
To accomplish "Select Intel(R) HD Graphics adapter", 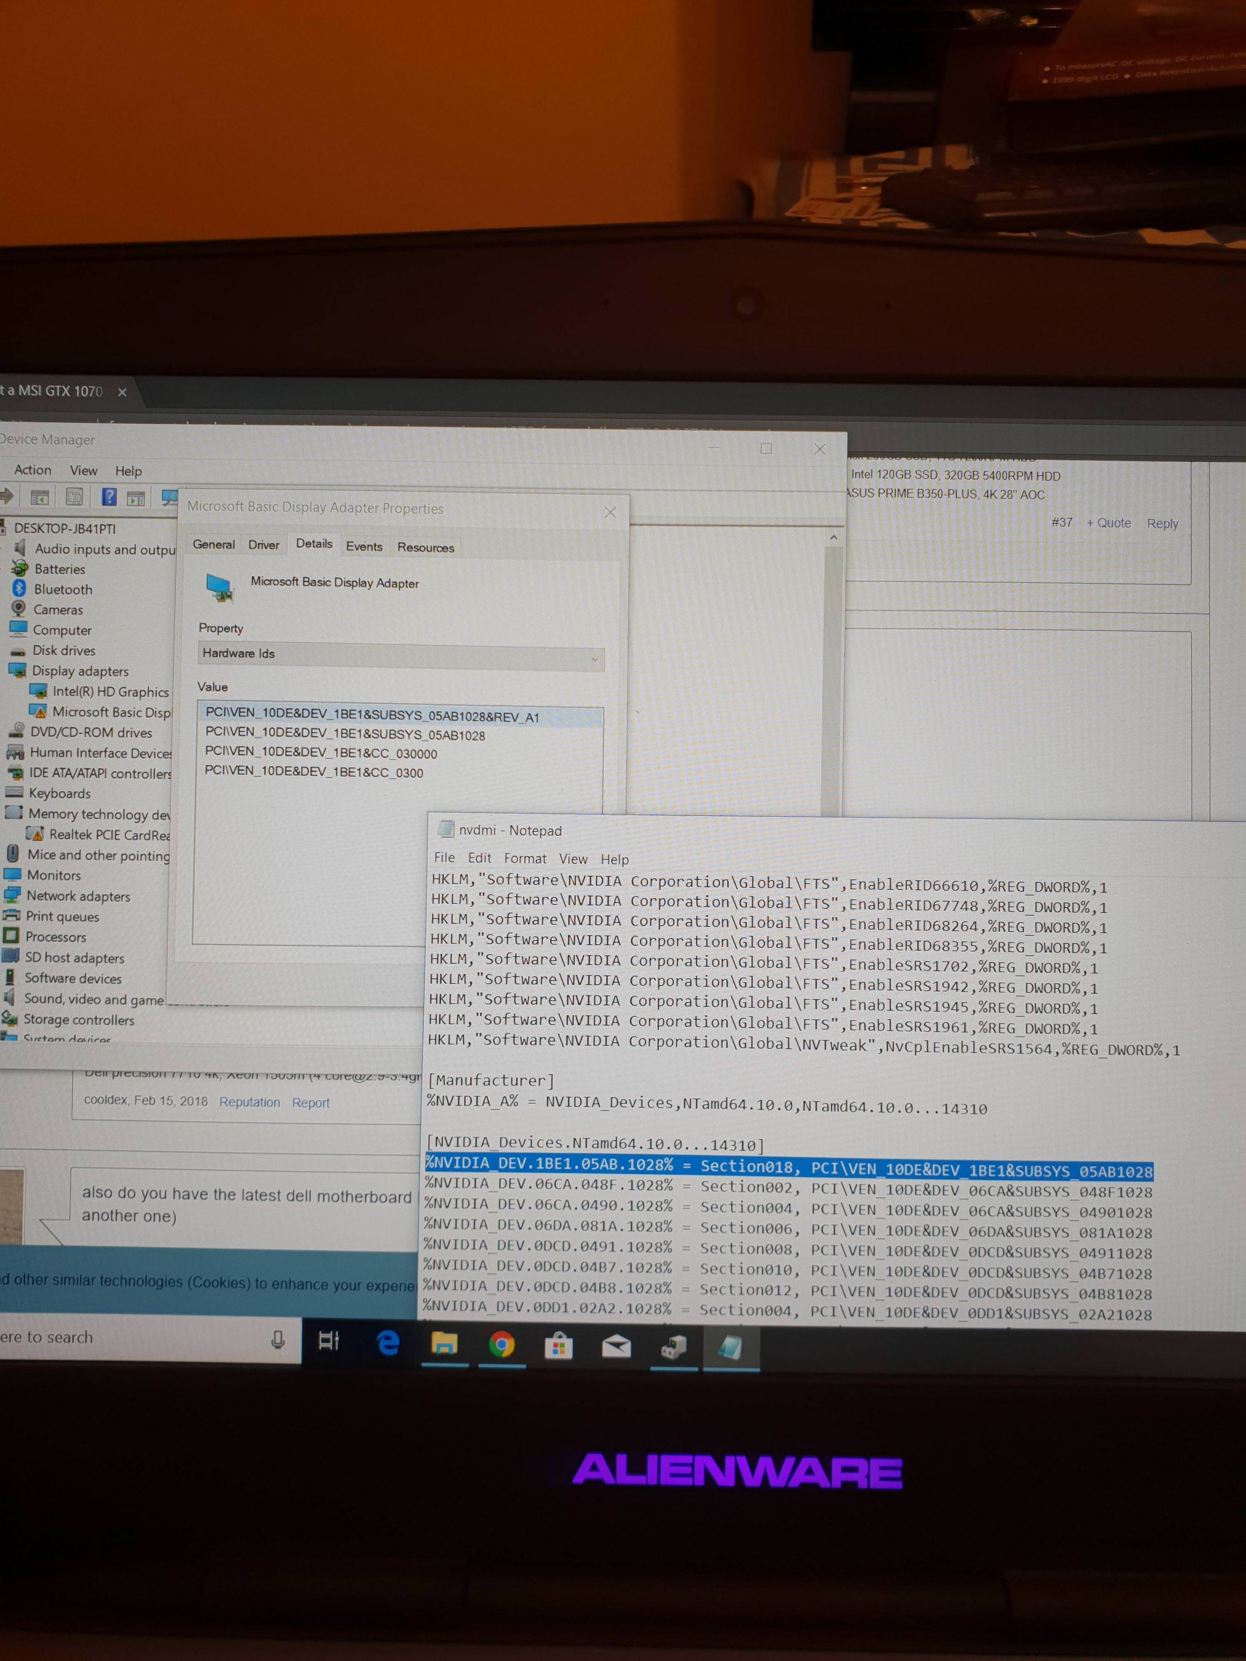I will click(110, 692).
